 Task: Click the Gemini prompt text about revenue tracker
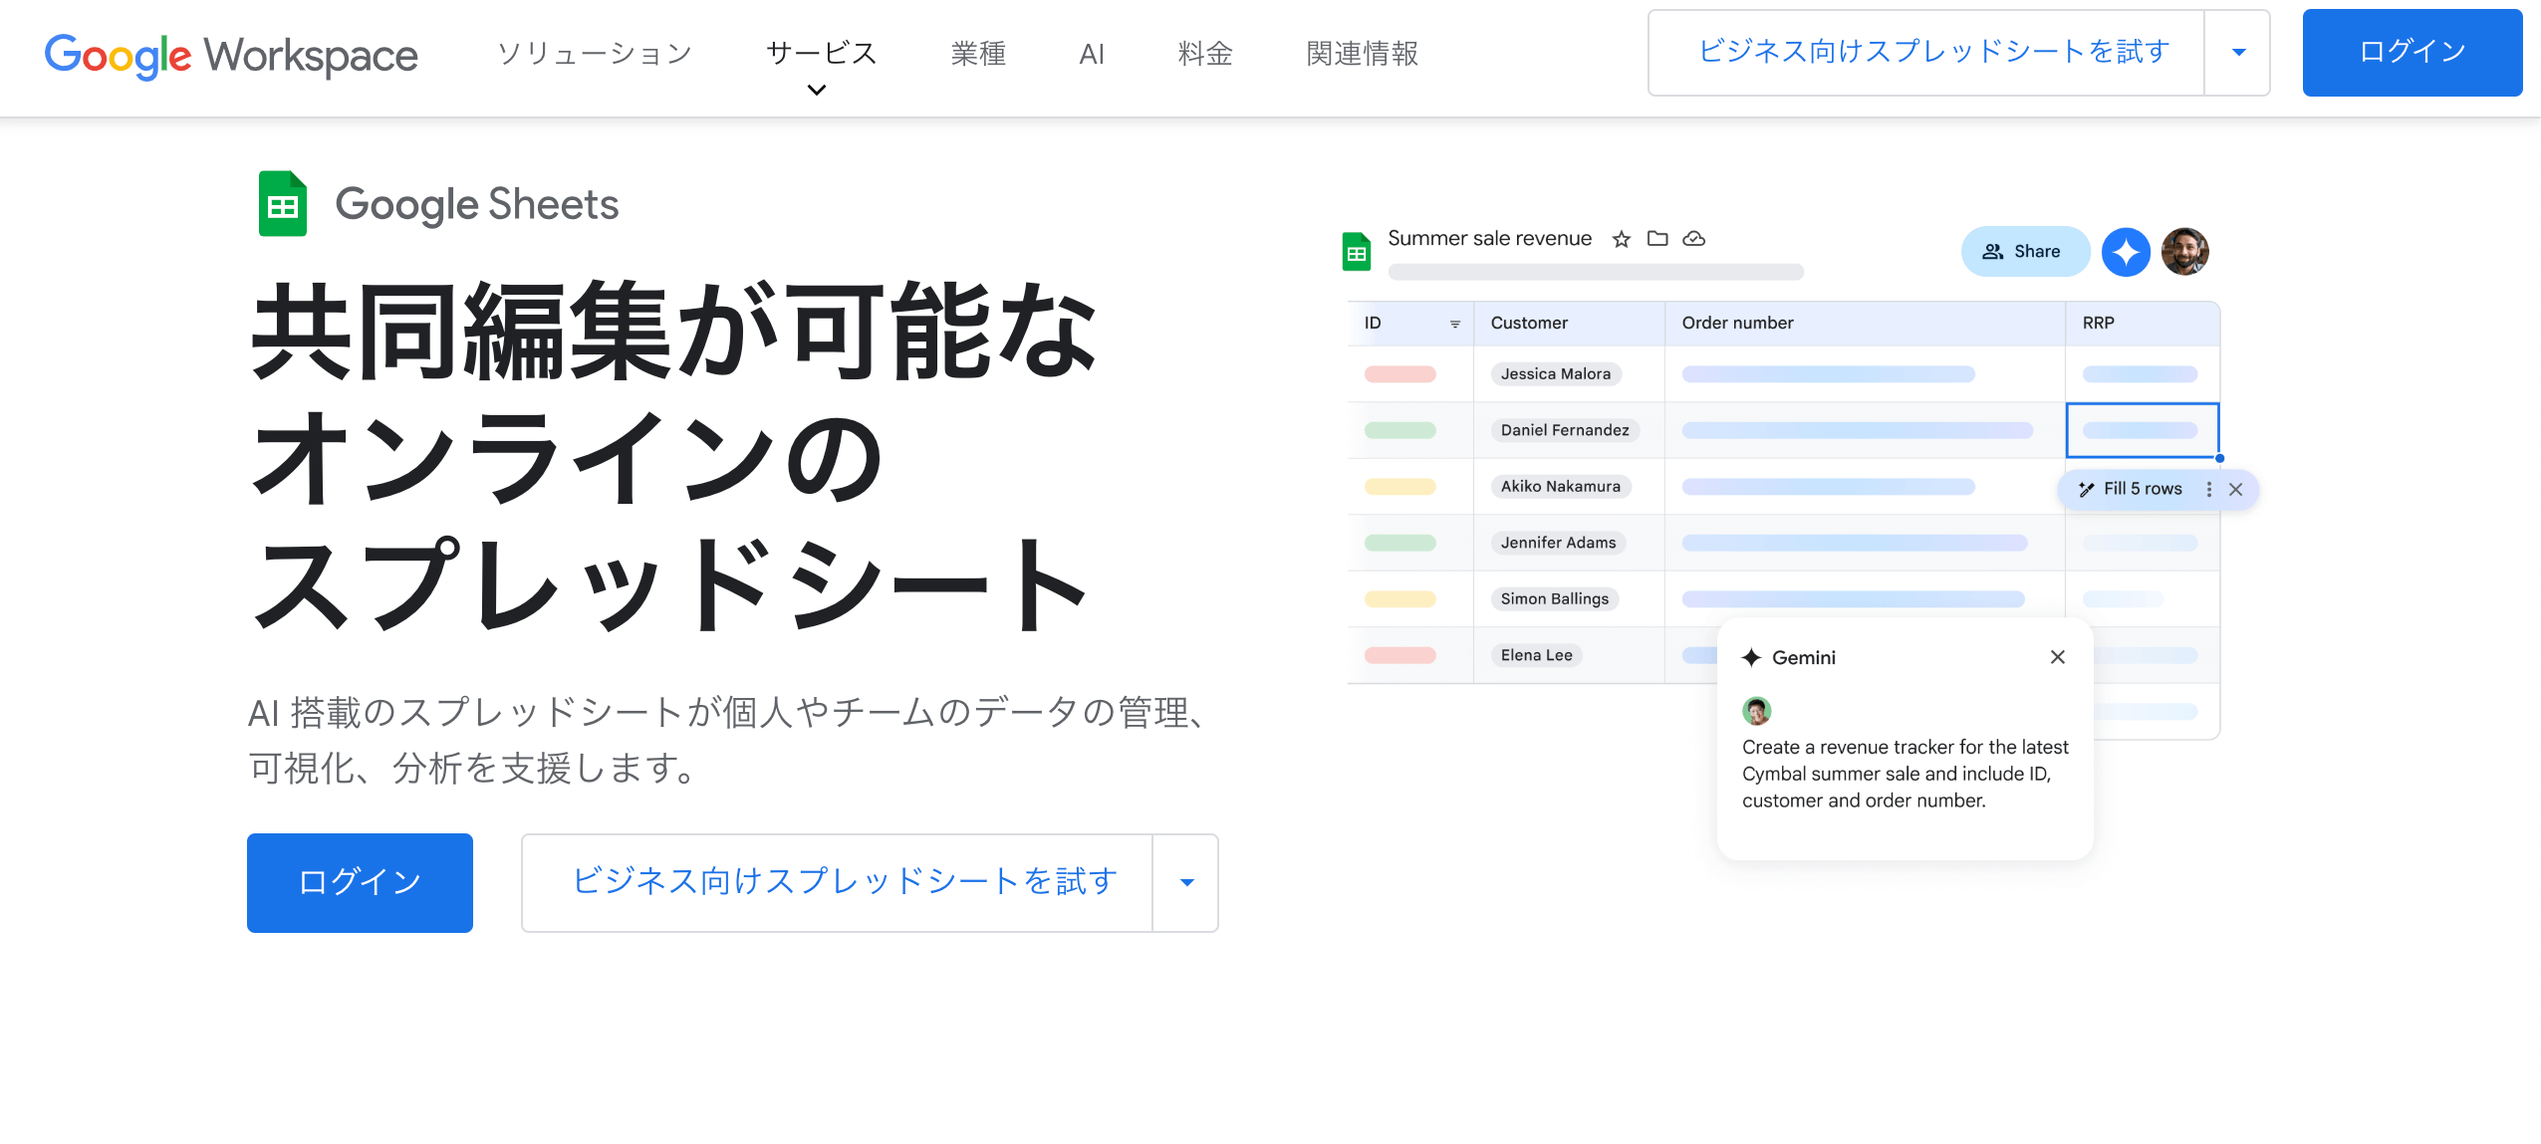pos(1905,774)
